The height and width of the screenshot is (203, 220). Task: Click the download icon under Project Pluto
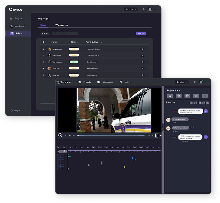point(196,96)
